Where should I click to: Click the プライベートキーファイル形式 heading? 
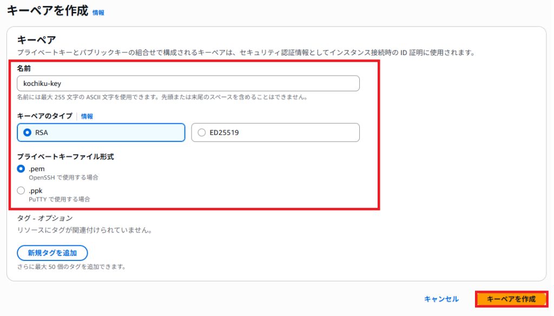click(x=65, y=157)
